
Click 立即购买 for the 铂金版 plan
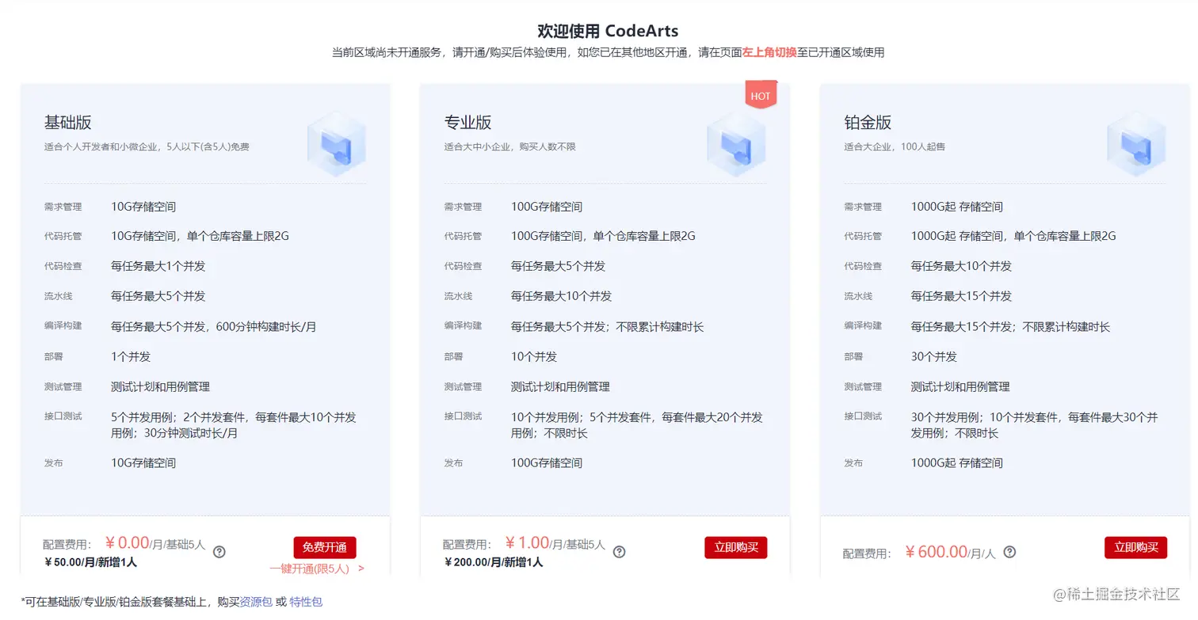click(x=1136, y=547)
